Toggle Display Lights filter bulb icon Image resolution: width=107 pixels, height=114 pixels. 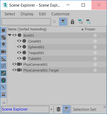(3, 45)
